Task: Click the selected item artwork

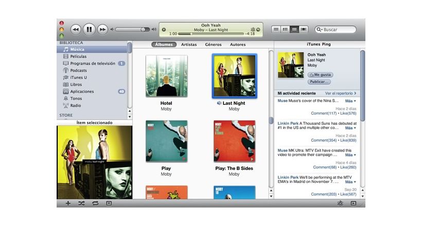Action: tap(95, 162)
